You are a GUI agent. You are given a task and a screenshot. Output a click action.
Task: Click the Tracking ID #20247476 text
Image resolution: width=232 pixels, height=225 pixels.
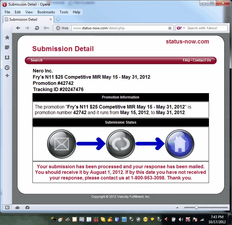tap(58, 89)
